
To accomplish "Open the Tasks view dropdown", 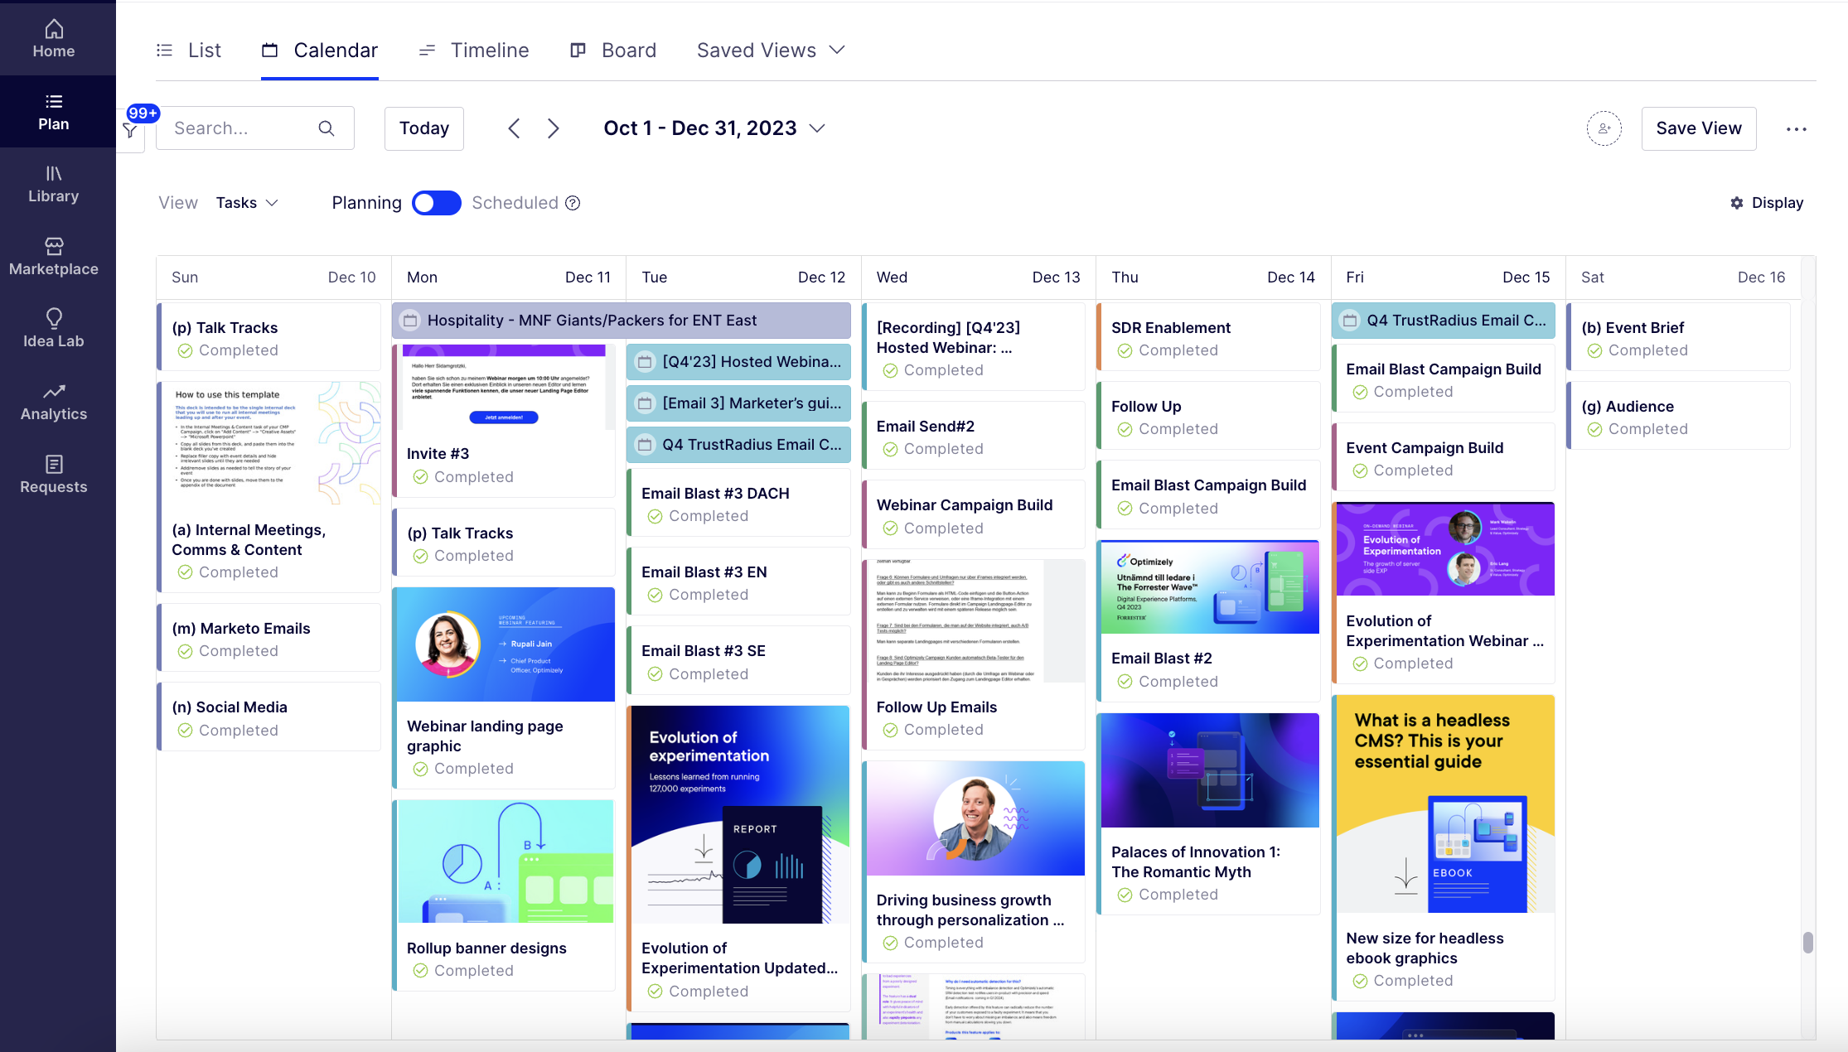I will tap(247, 203).
